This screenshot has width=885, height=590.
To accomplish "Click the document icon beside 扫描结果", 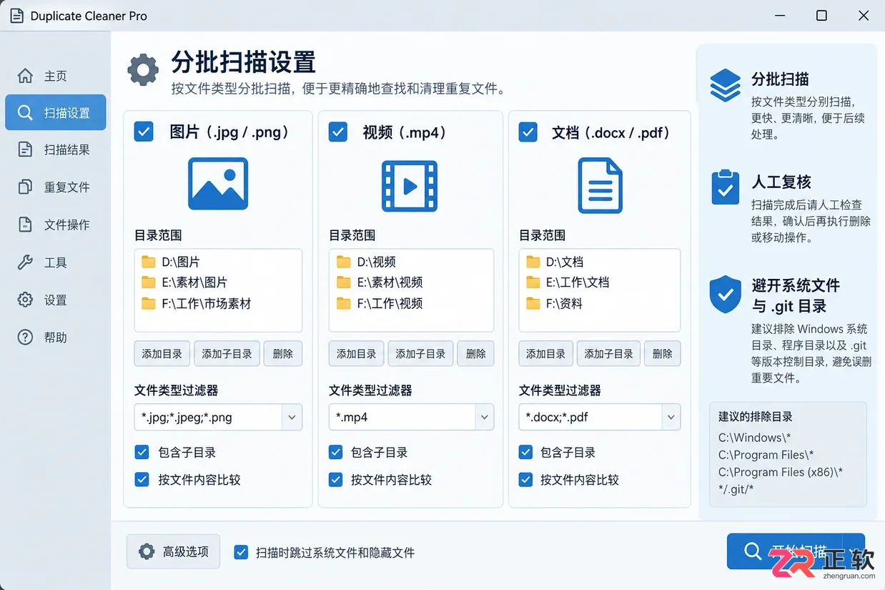I will point(25,150).
